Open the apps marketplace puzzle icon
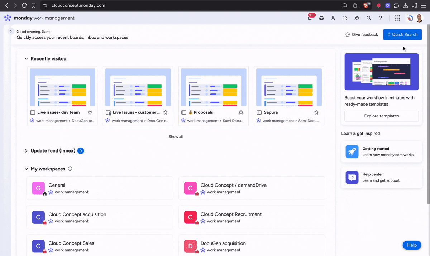This screenshot has width=430, height=256. click(x=345, y=18)
